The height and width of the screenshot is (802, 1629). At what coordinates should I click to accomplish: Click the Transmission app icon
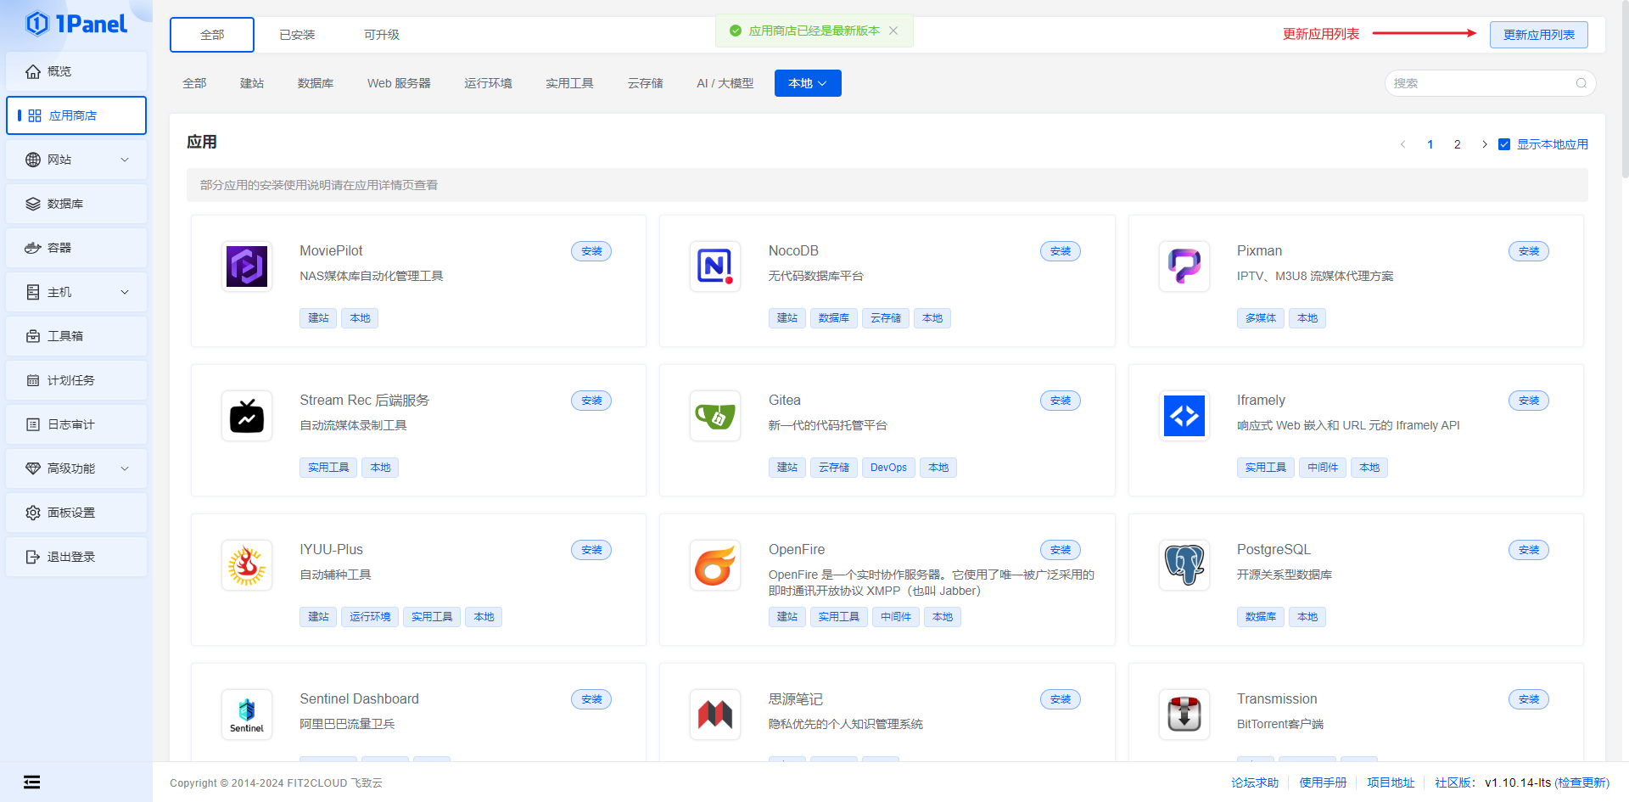(1184, 715)
